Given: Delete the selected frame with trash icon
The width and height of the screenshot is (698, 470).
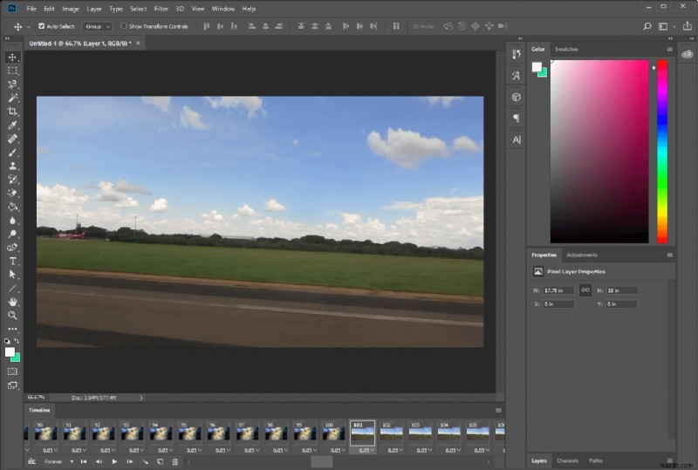Looking at the screenshot, I should click(174, 461).
